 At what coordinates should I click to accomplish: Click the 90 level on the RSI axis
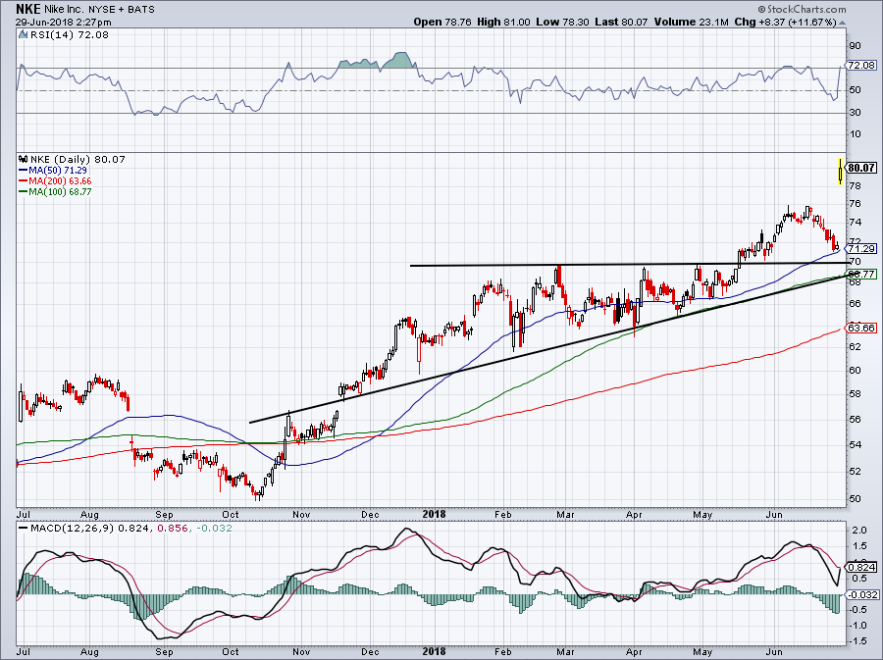[855, 45]
